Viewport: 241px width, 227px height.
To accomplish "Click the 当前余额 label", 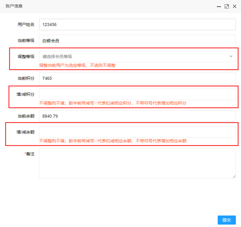I will pos(26,116).
